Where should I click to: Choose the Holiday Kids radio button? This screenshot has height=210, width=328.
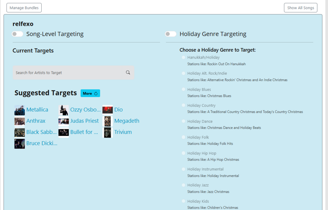(183, 201)
